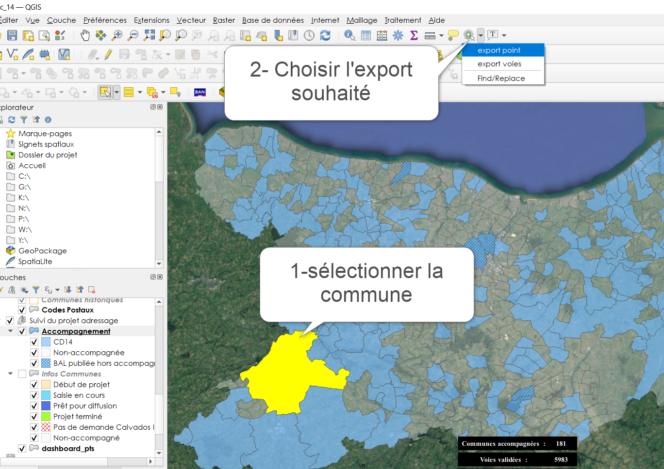Select the Identify Features tool
This screenshot has height=469, width=664.
pos(349,35)
